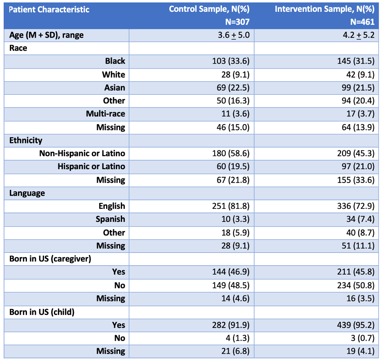Select the cell "11 (3.6)"
Screen dimensions: 382x362
tap(235, 114)
